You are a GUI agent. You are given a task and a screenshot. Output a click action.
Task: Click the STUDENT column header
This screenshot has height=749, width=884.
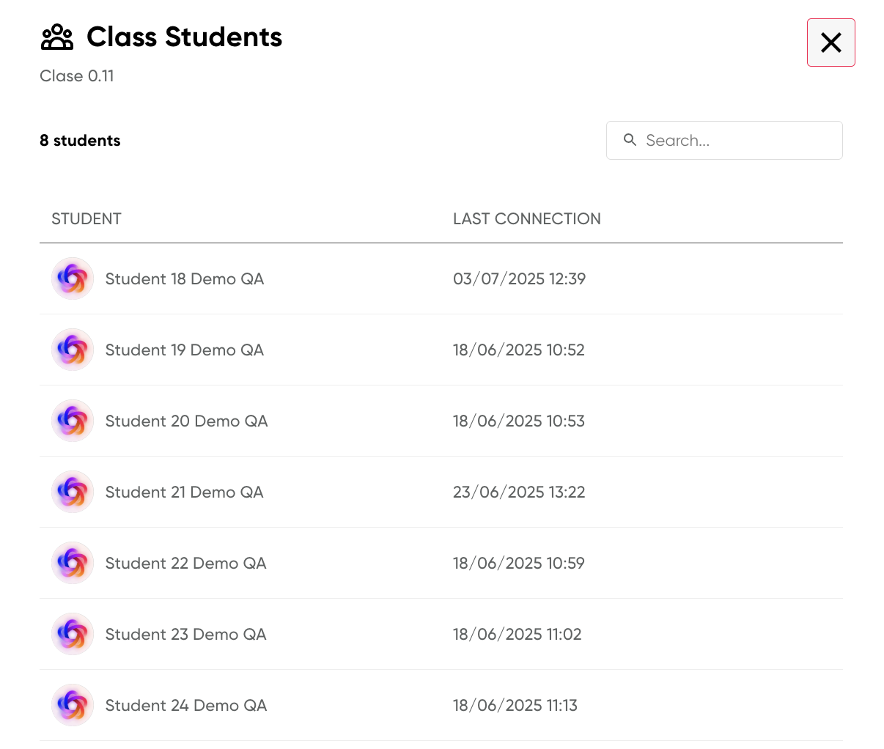(x=86, y=219)
